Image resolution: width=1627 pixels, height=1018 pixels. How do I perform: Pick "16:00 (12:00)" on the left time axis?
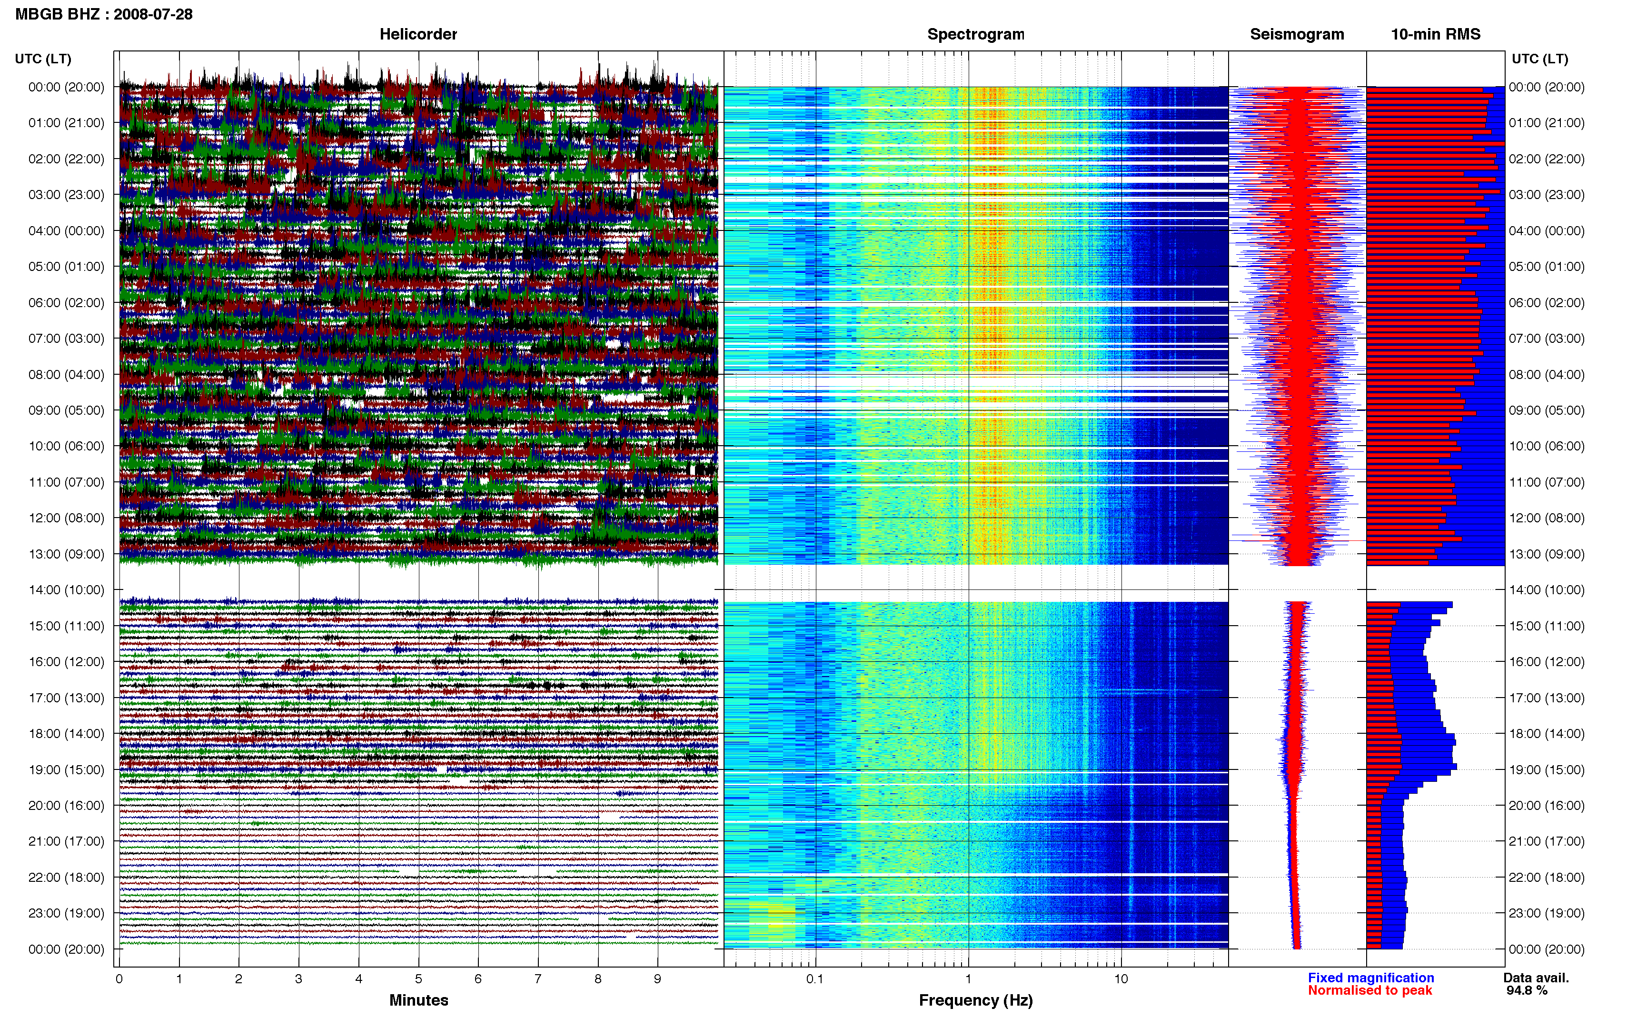pyautogui.click(x=67, y=662)
